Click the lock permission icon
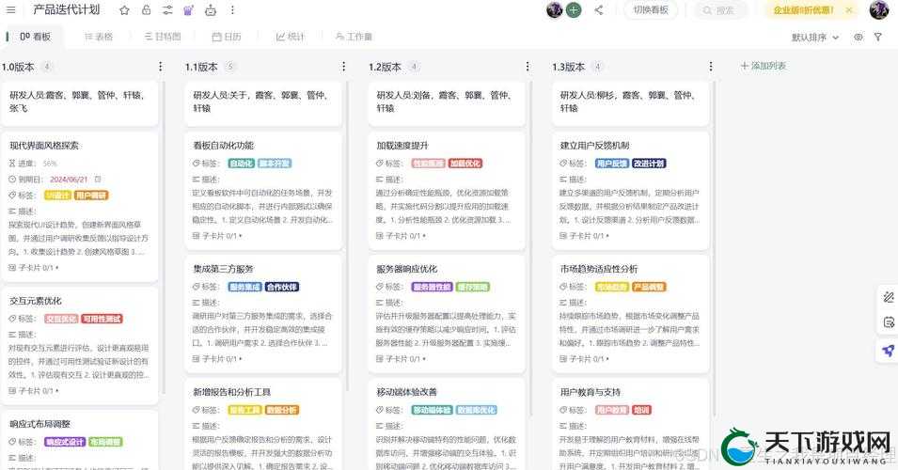 (x=146, y=10)
